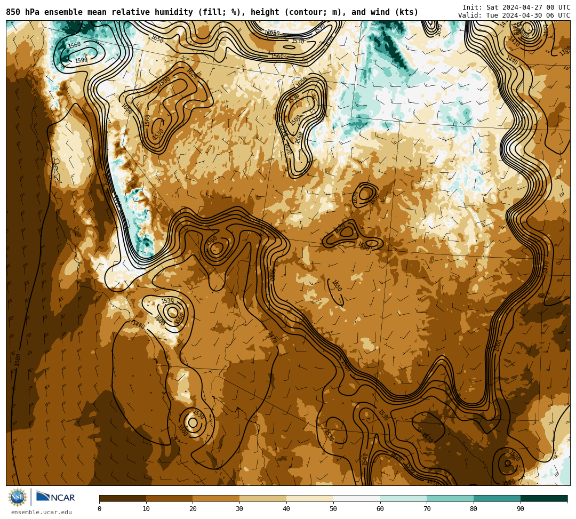The height and width of the screenshot is (519, 576).
Task: Pick the darkest green 90–100 colorbar segment
Action: pyautogui.click(x=544, y=498)
